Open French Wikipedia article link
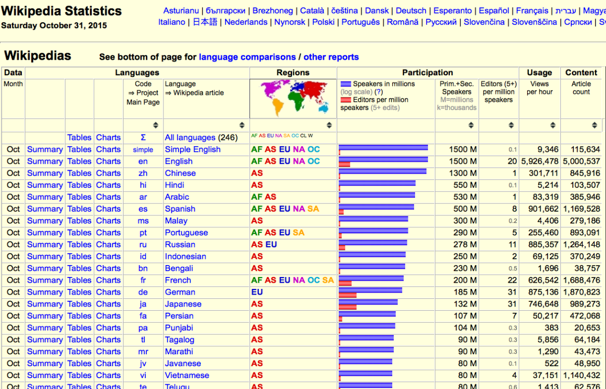 pyautogui.click(x=178, y=280)
